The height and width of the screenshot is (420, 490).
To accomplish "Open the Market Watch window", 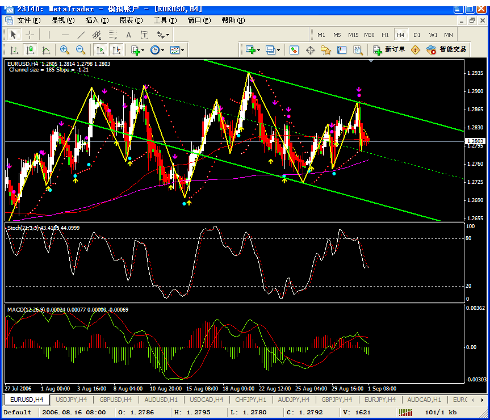I will [x=294, y=50].
